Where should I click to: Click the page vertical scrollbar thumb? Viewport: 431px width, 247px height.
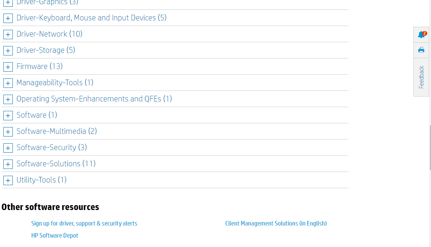(430, 147)
